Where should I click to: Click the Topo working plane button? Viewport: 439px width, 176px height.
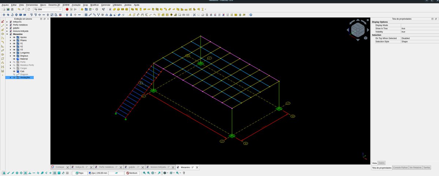[80, 173]
